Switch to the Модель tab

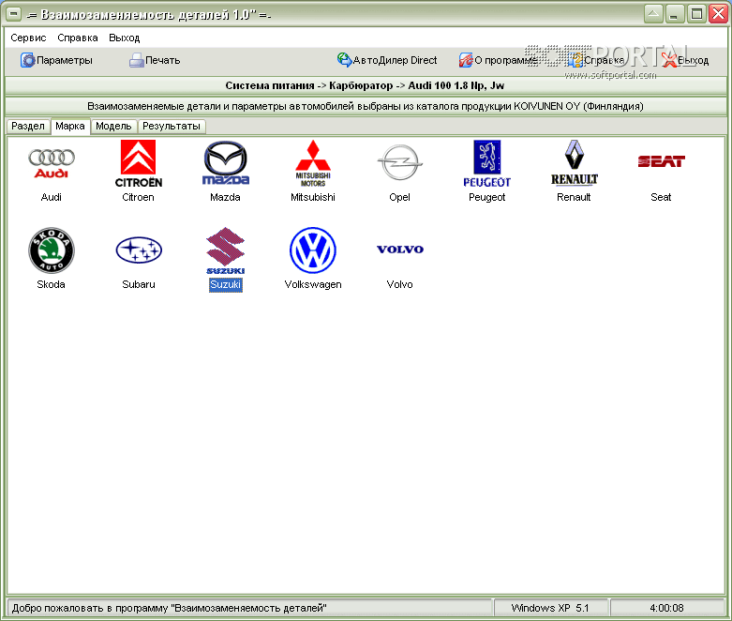[113, 126]
